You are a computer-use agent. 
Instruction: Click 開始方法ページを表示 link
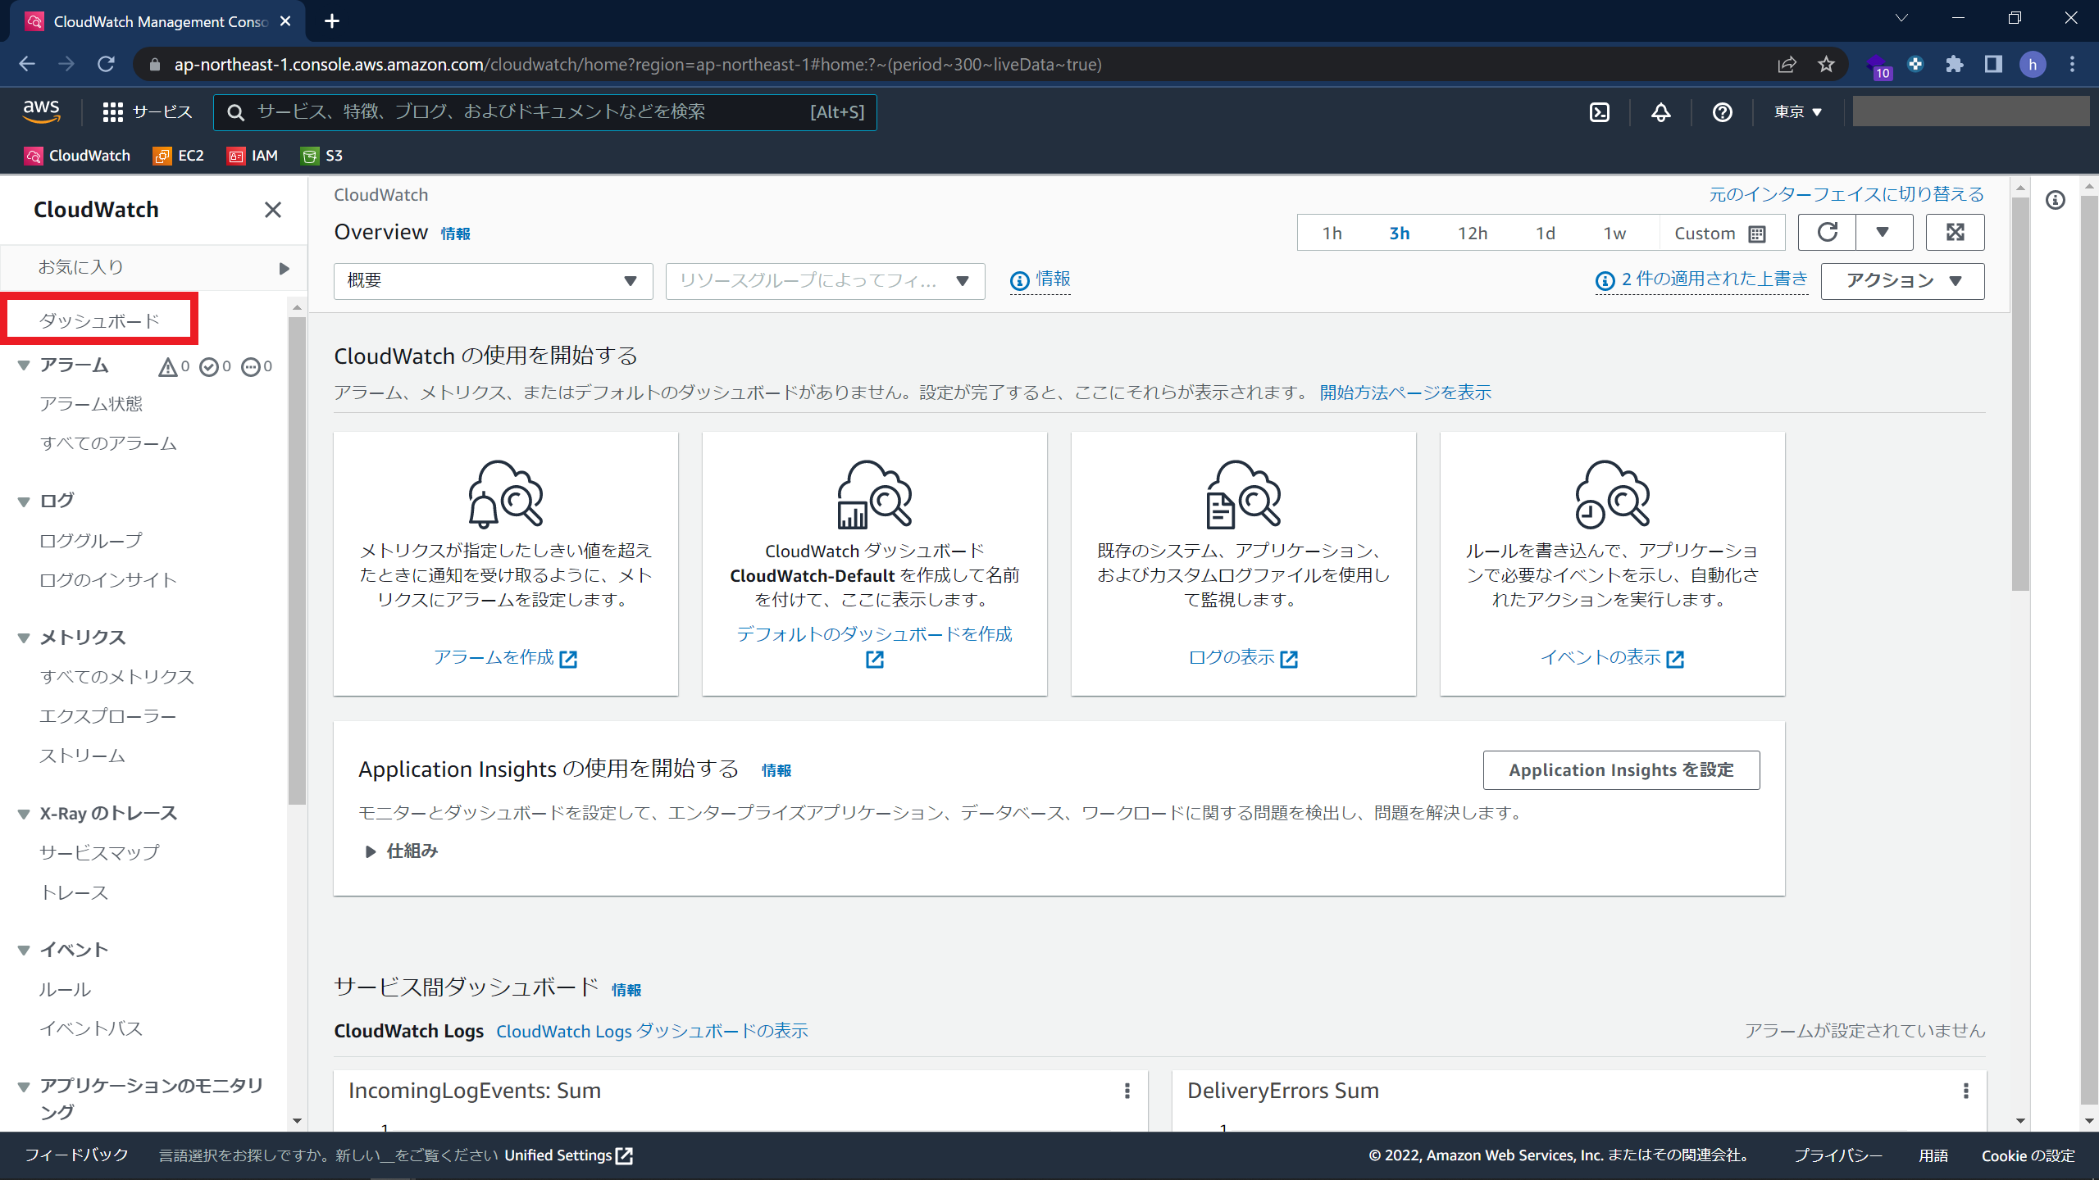[x=1405, y=393]
